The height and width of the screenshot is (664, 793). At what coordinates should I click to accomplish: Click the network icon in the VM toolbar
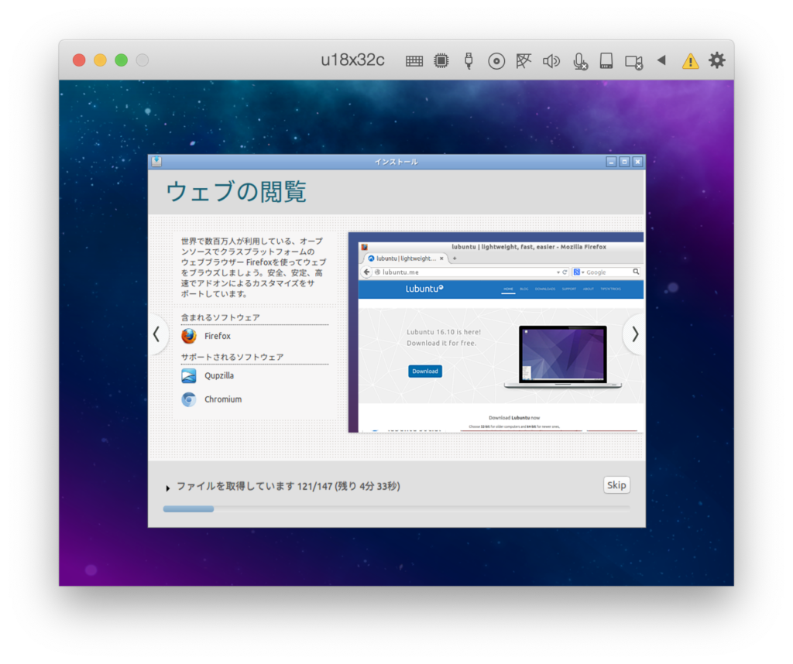524,60
